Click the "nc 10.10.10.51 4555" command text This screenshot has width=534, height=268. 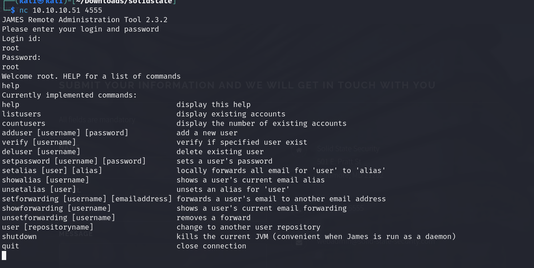click(x=61, y=10)
